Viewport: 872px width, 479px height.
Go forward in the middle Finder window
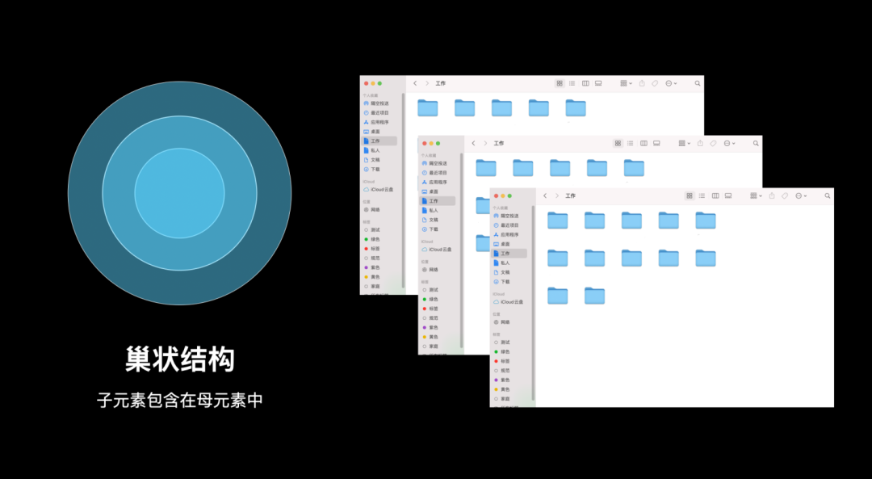click(485, 144)
